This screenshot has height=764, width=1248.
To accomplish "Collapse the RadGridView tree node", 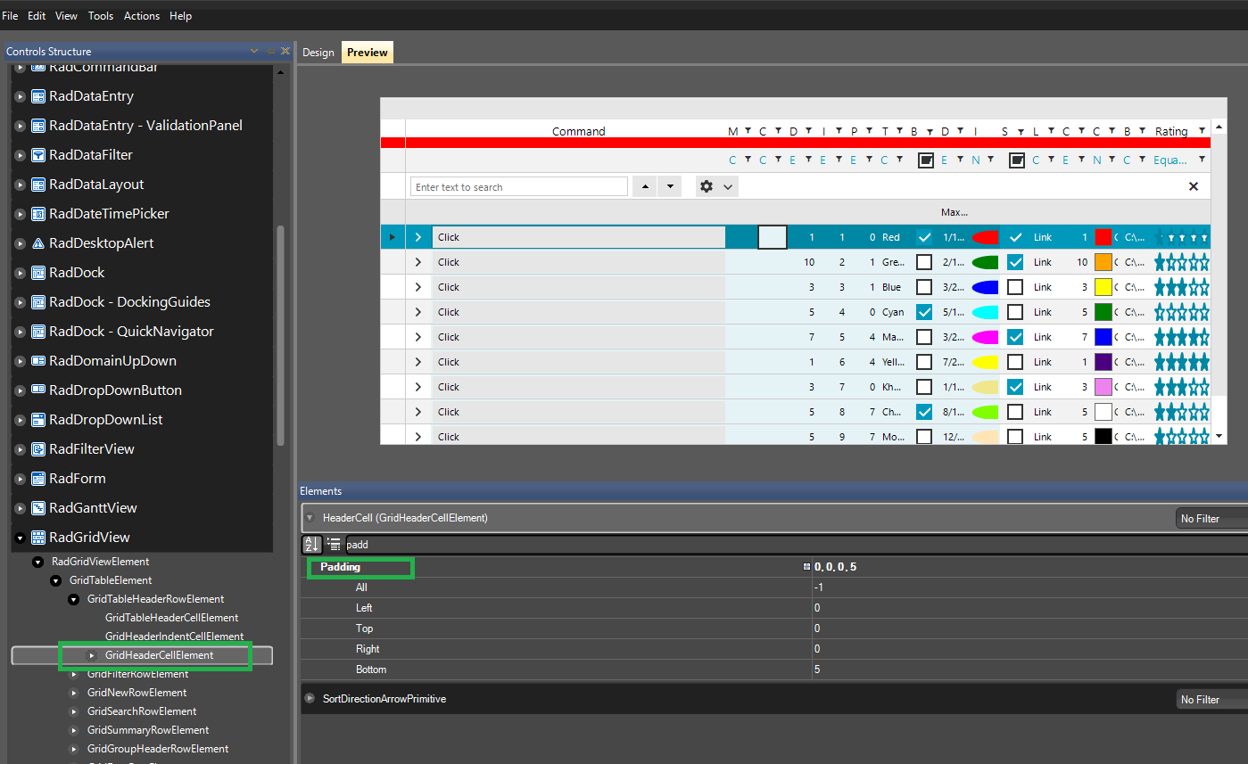I will click(x=20, y=538).
